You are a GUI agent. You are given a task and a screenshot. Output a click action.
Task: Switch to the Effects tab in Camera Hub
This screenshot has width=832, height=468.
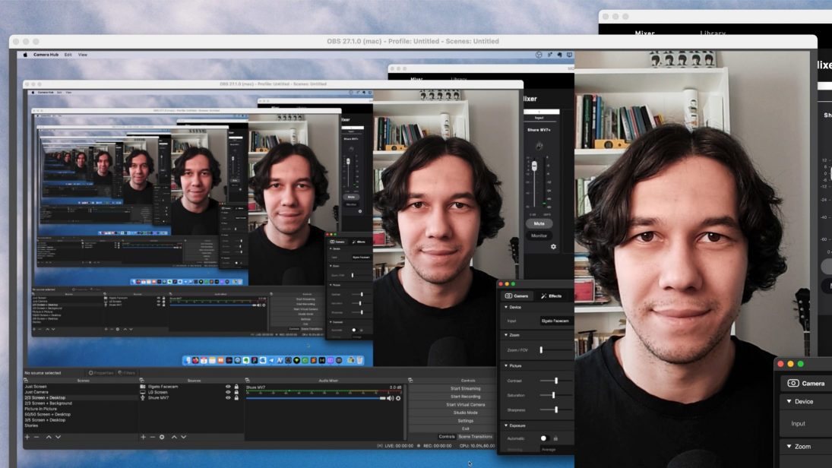click(552, 296)
